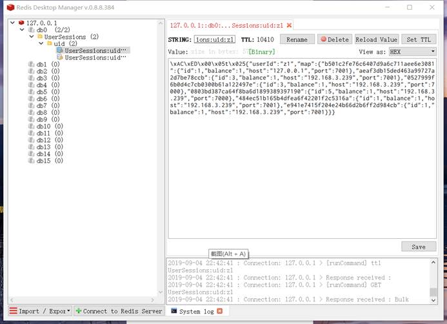Select the db10 (0) tree row
Screen dimensions: 447x324
coord(46,126)
